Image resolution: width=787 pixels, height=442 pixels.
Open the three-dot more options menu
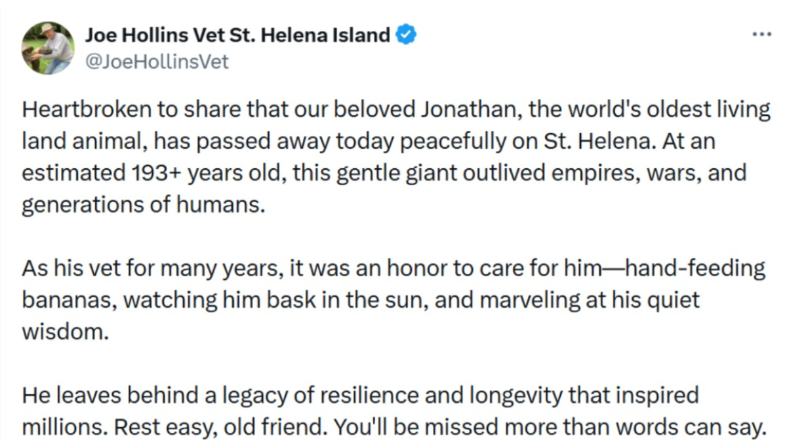click(762, 34)
